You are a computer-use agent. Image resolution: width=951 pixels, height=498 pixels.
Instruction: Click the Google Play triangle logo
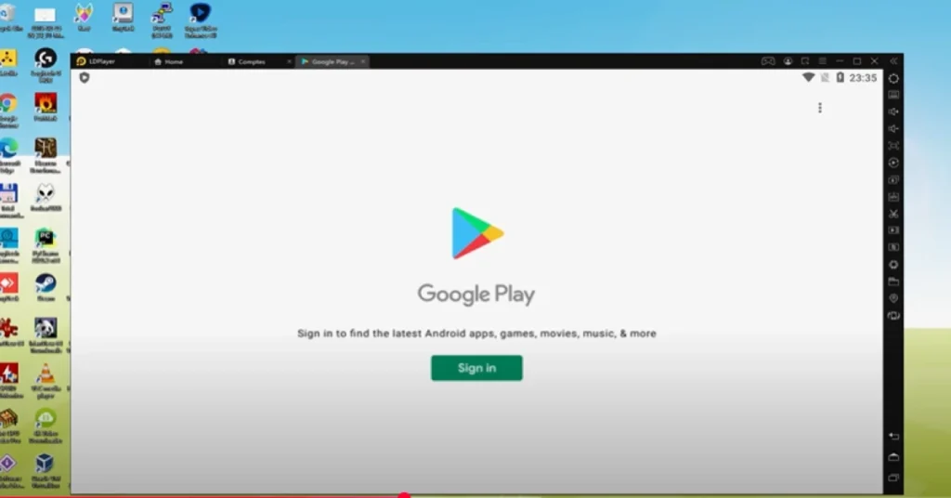[476, 233]
